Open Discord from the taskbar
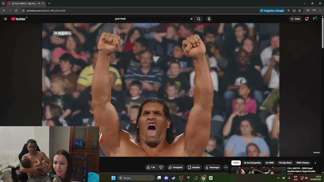 click(x=166, y=178)
